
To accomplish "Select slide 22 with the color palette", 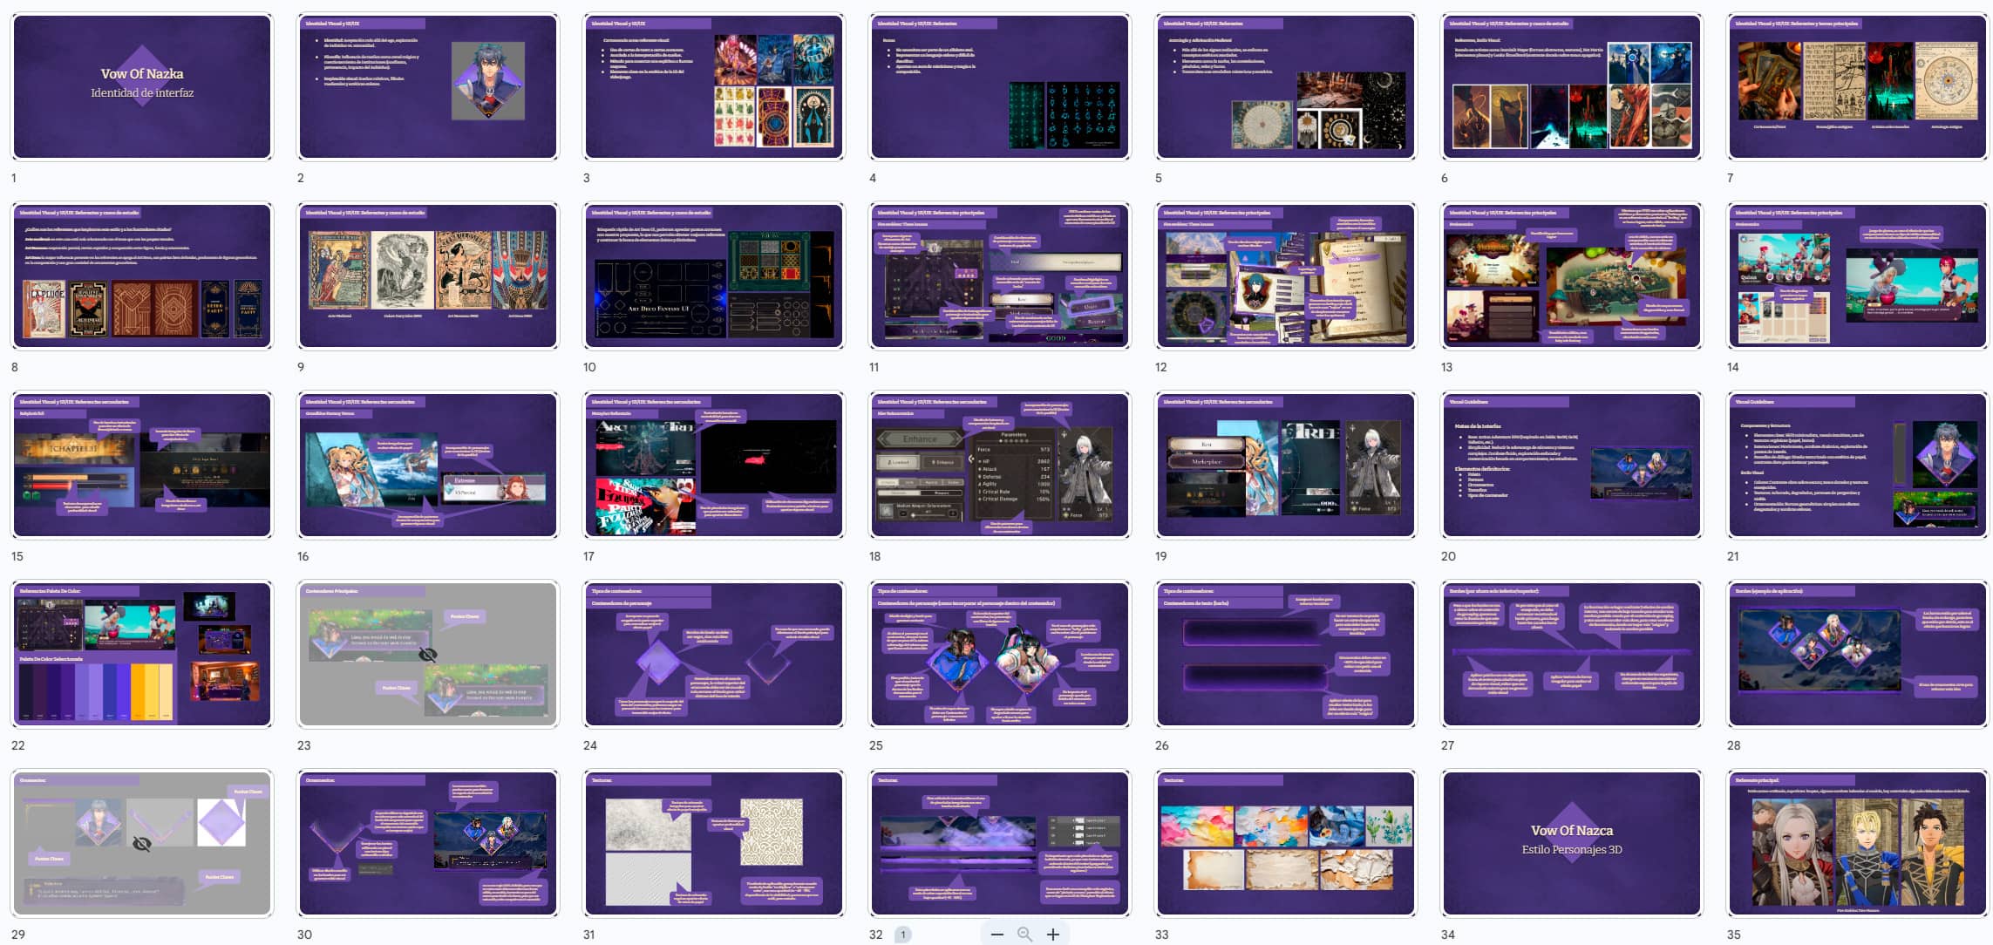I will [141, 654].
